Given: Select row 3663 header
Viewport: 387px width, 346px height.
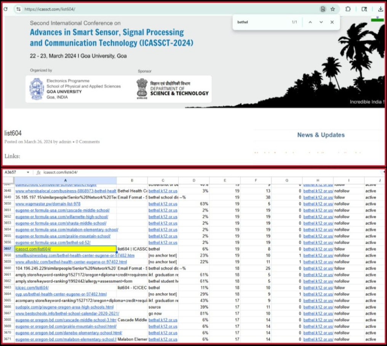Looking at the screenshot, I should (7, 288).
